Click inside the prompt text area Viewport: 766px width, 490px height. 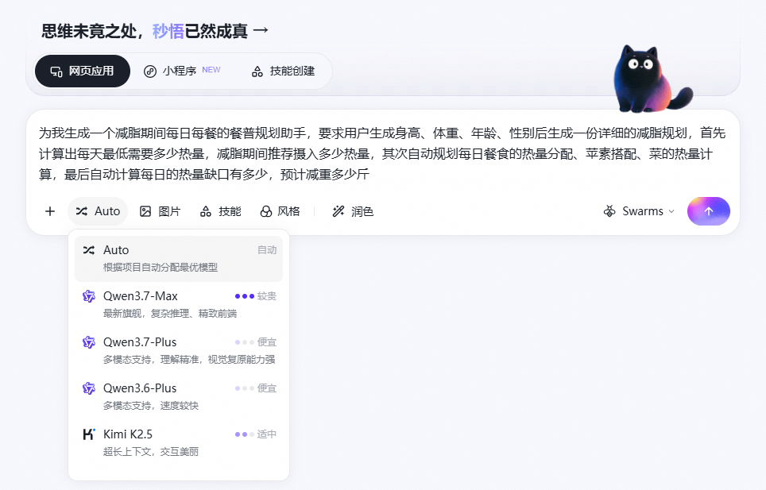coord(382,153)
